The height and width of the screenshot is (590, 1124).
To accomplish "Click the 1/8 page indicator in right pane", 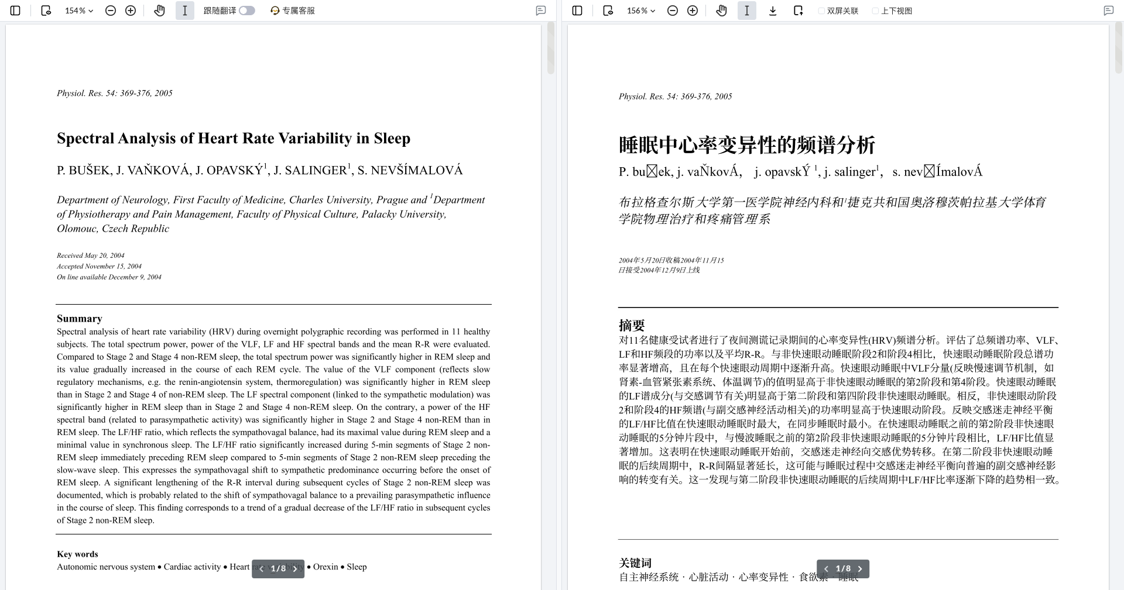I will pos(843,568).
